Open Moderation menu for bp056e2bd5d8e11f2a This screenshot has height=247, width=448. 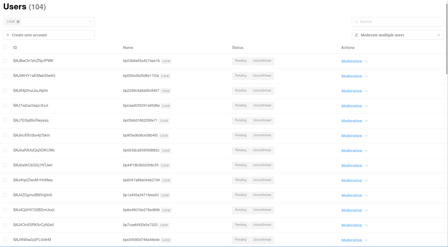coord(354,76)
